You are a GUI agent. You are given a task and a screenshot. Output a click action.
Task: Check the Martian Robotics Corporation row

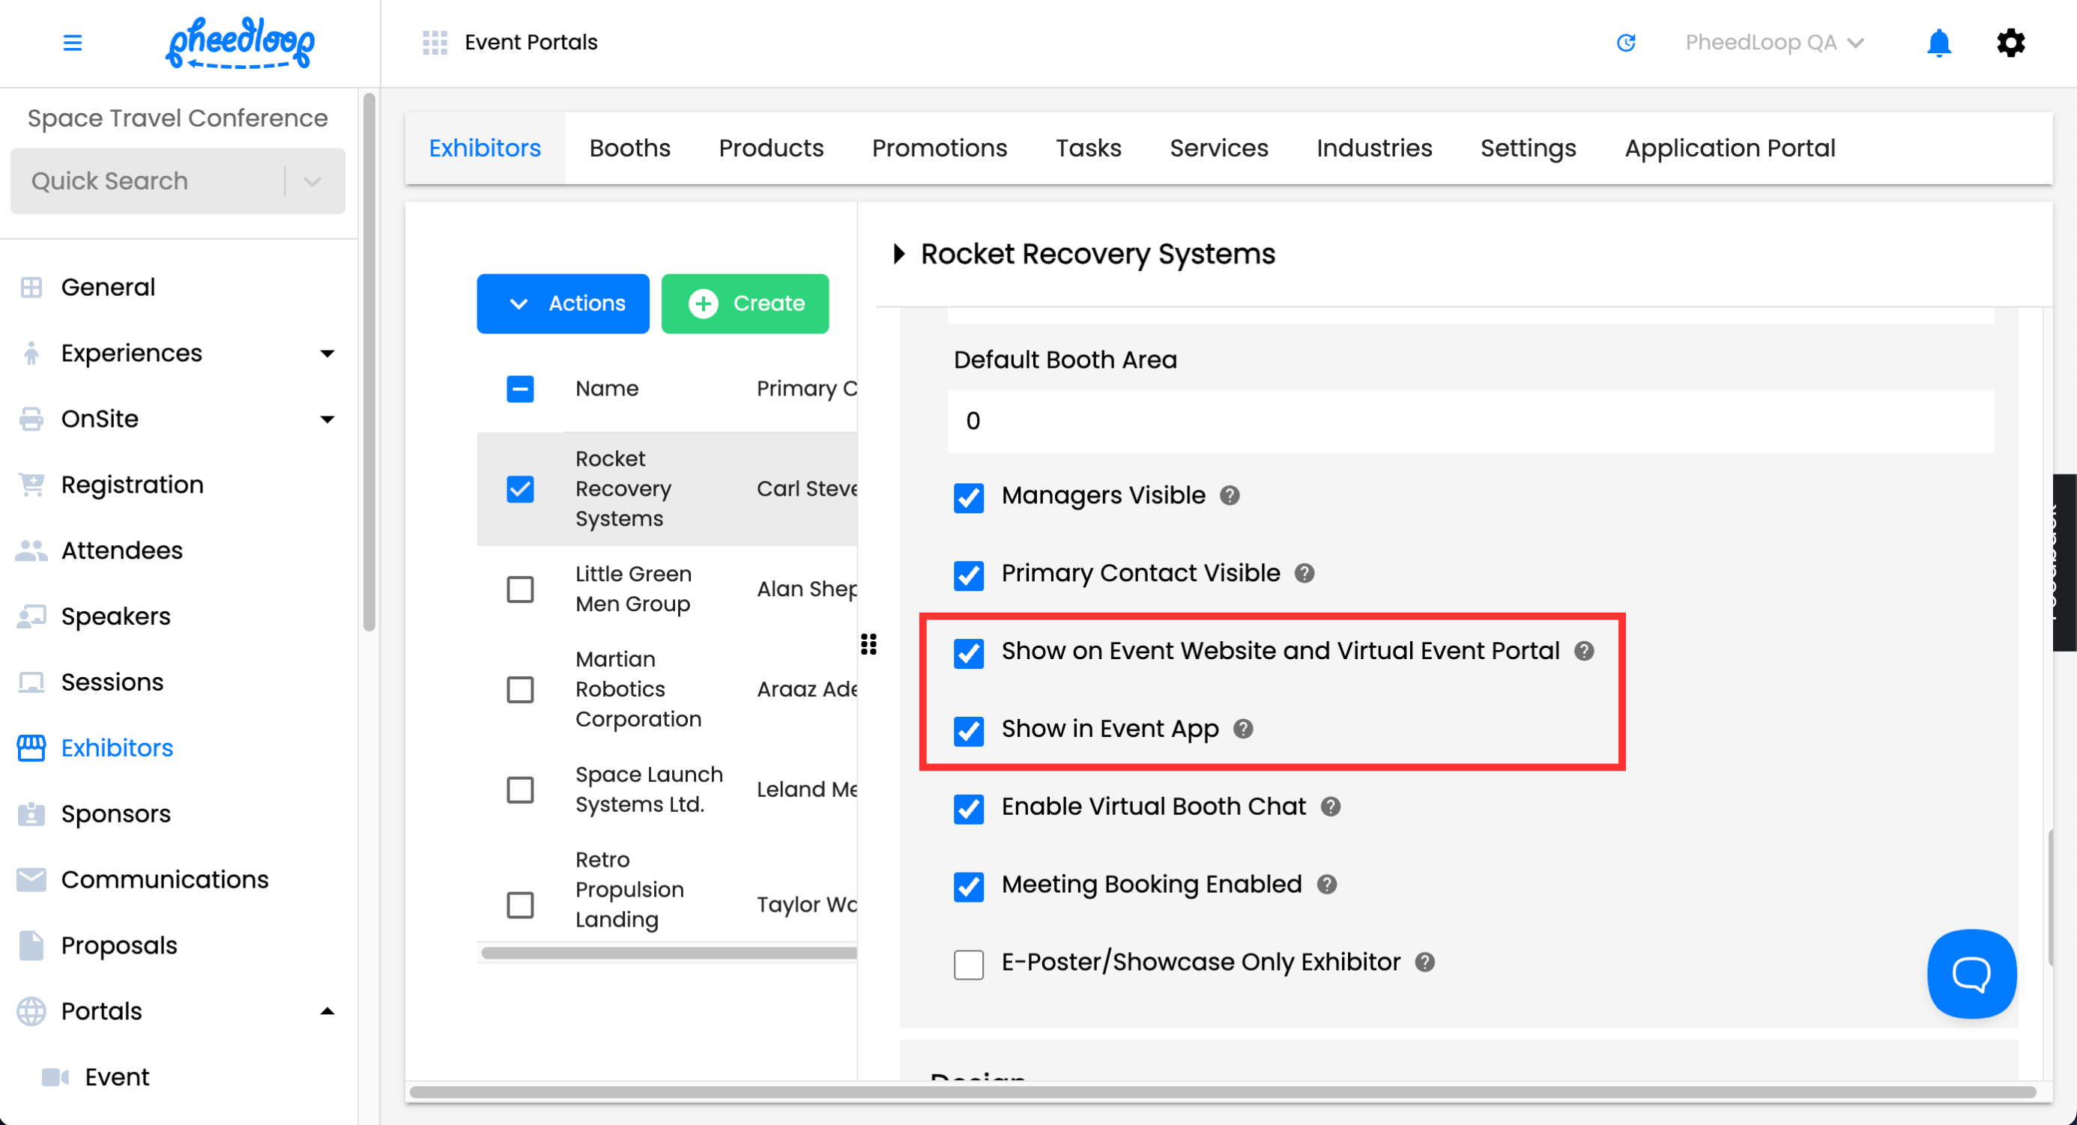[520, 690]
